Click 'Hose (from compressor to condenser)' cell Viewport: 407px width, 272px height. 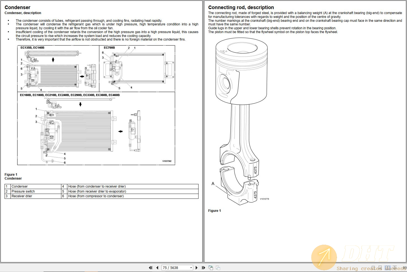pos(133,196)
